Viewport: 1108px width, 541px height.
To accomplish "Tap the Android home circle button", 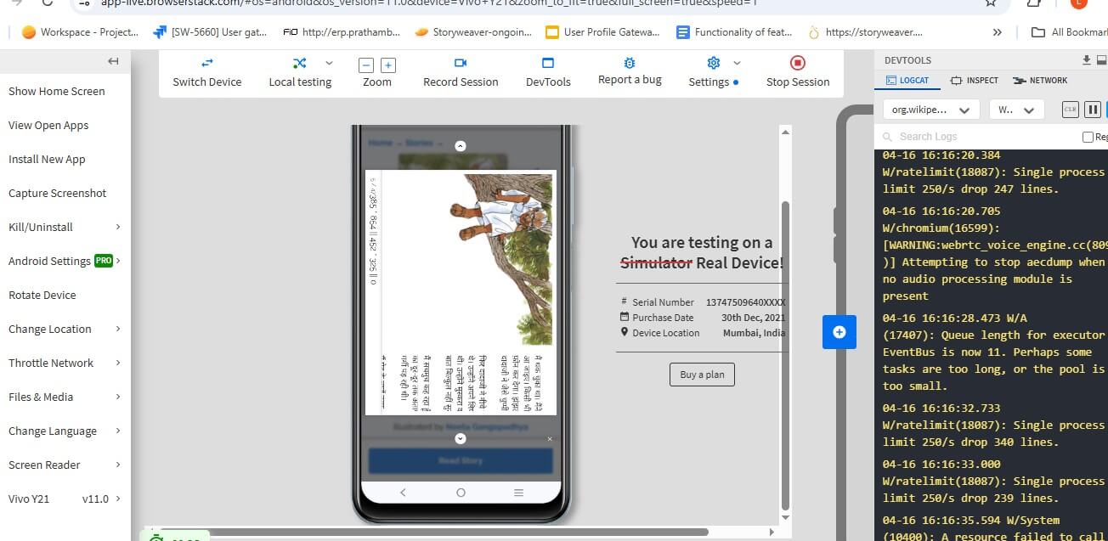I will tap(461, 493).
